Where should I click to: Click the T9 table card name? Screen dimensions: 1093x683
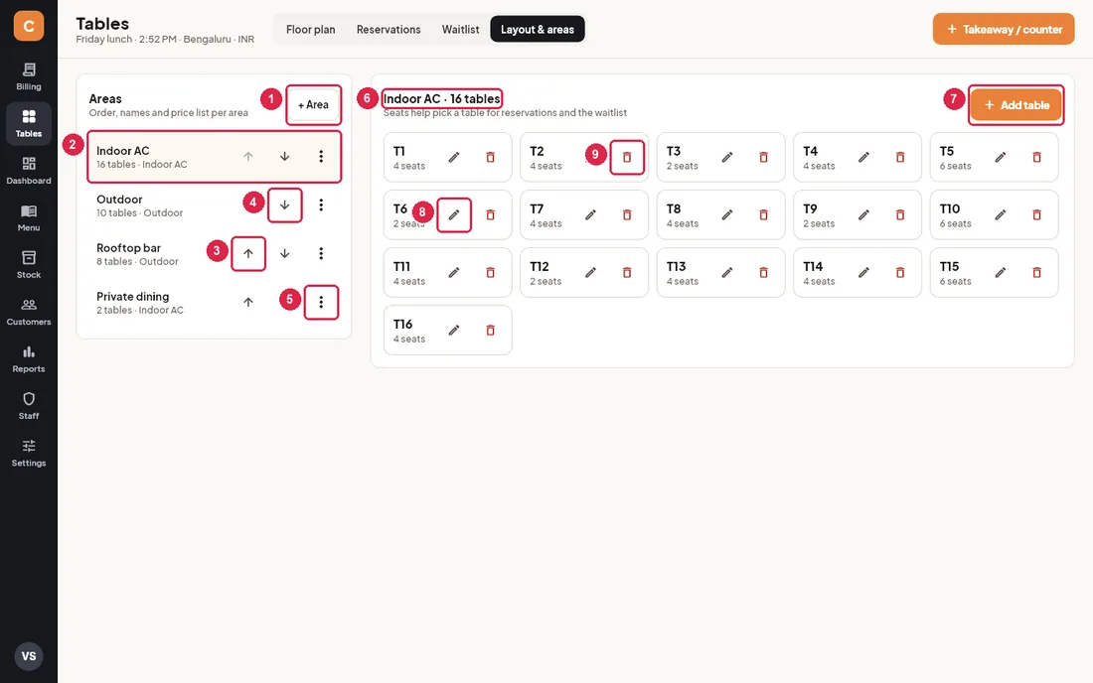(x=810, y=208)
